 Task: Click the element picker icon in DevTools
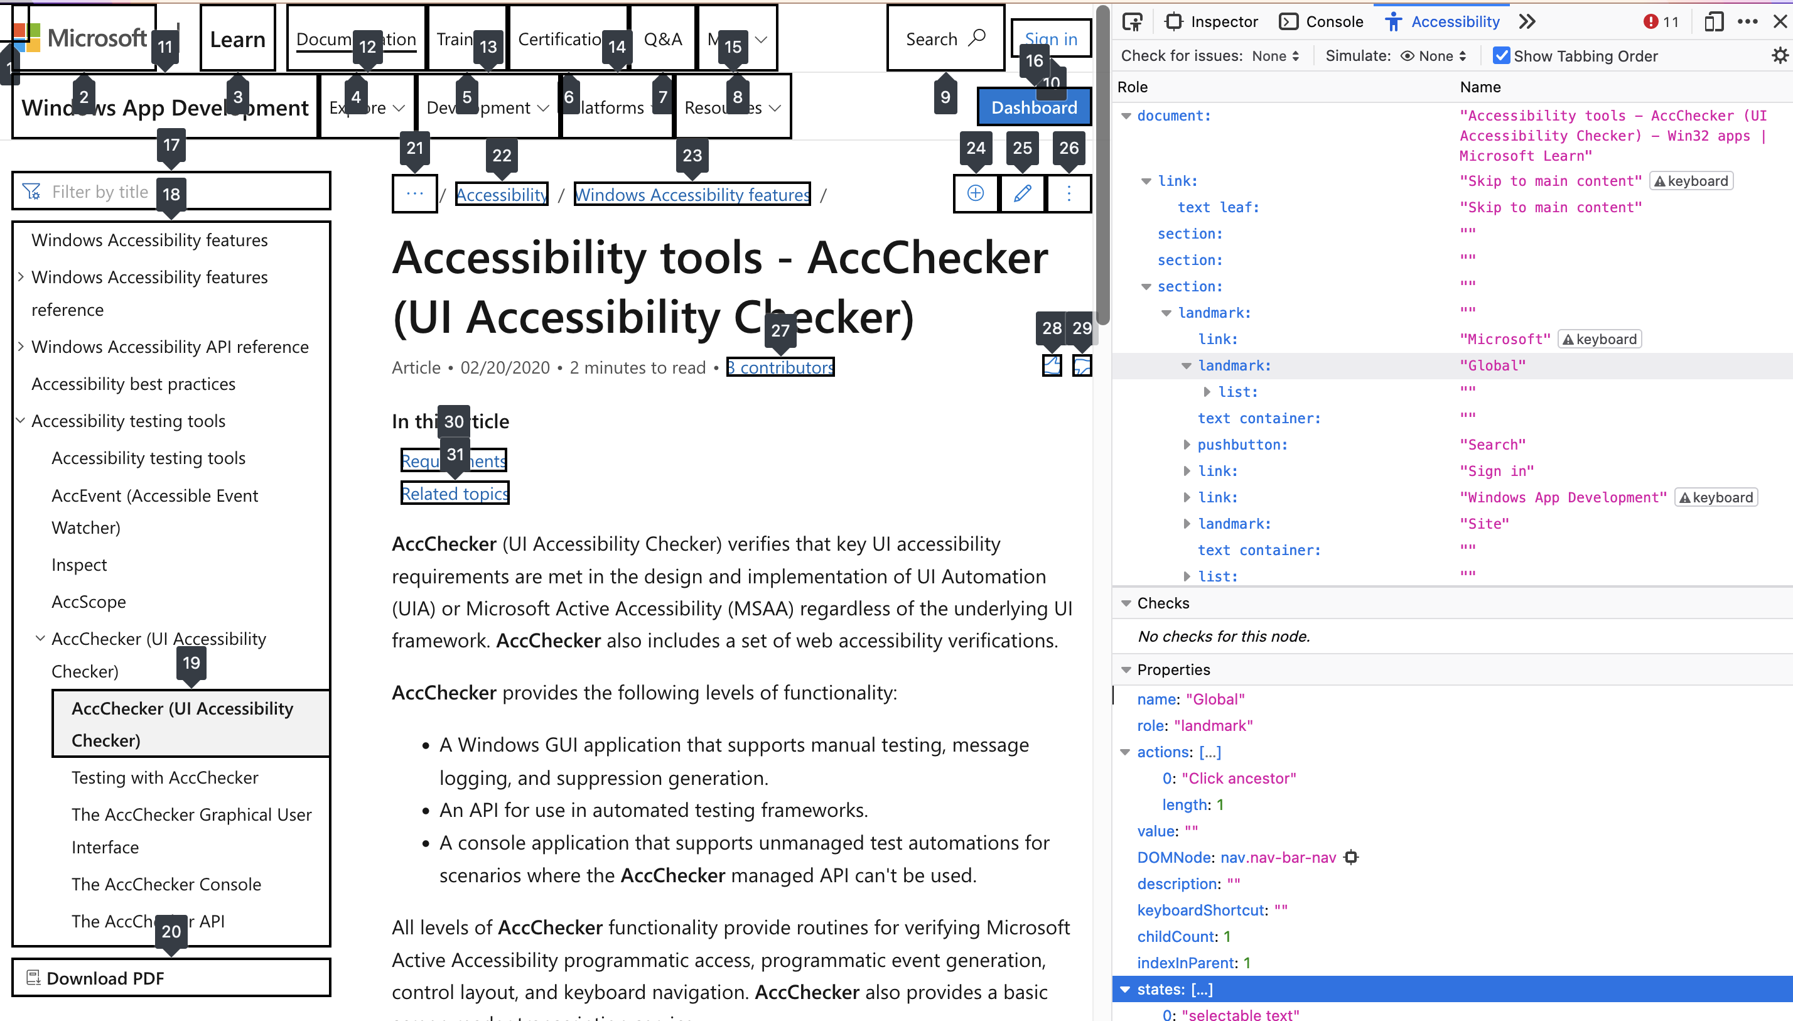pyautogui.click(x=1132, y=22)
